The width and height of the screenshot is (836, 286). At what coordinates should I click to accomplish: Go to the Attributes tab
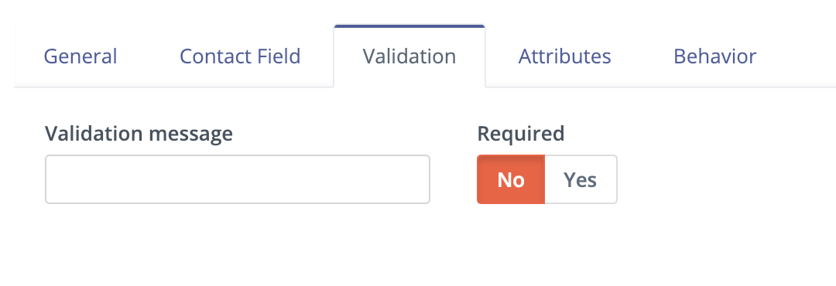564,56
